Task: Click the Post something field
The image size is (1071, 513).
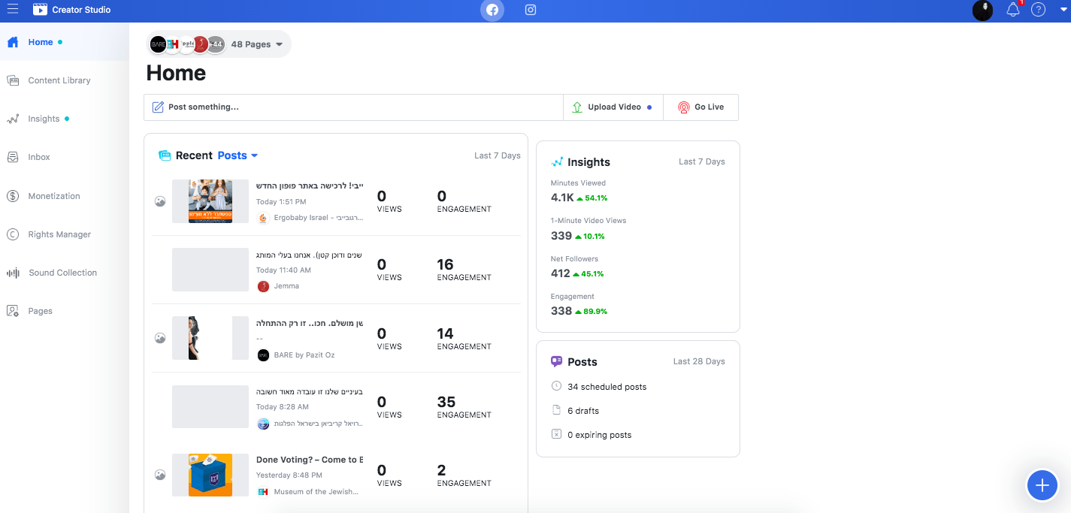Action: (354, 107)
